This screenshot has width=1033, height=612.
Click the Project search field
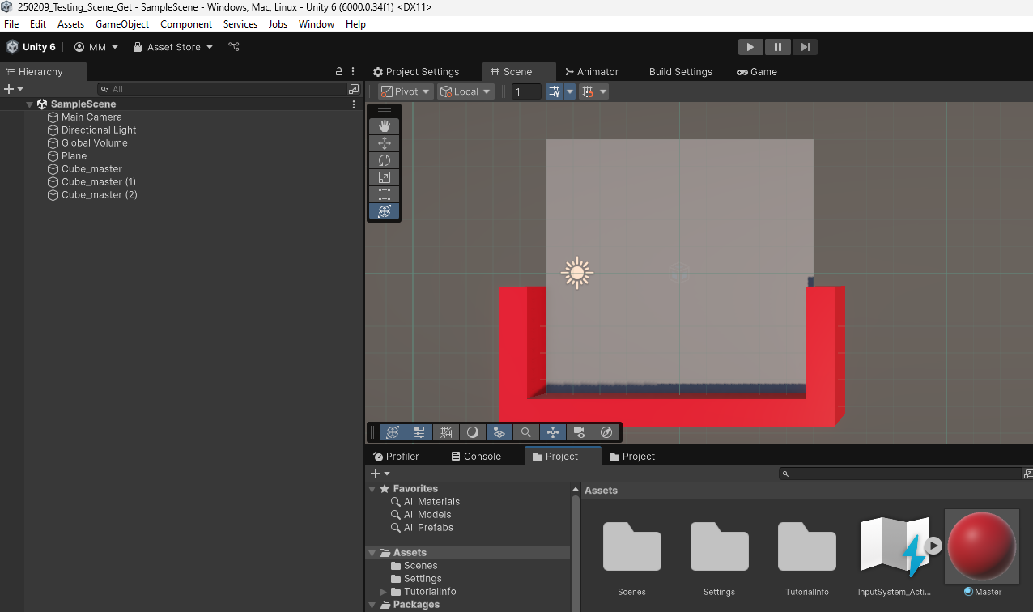click(x=900, y=474)
